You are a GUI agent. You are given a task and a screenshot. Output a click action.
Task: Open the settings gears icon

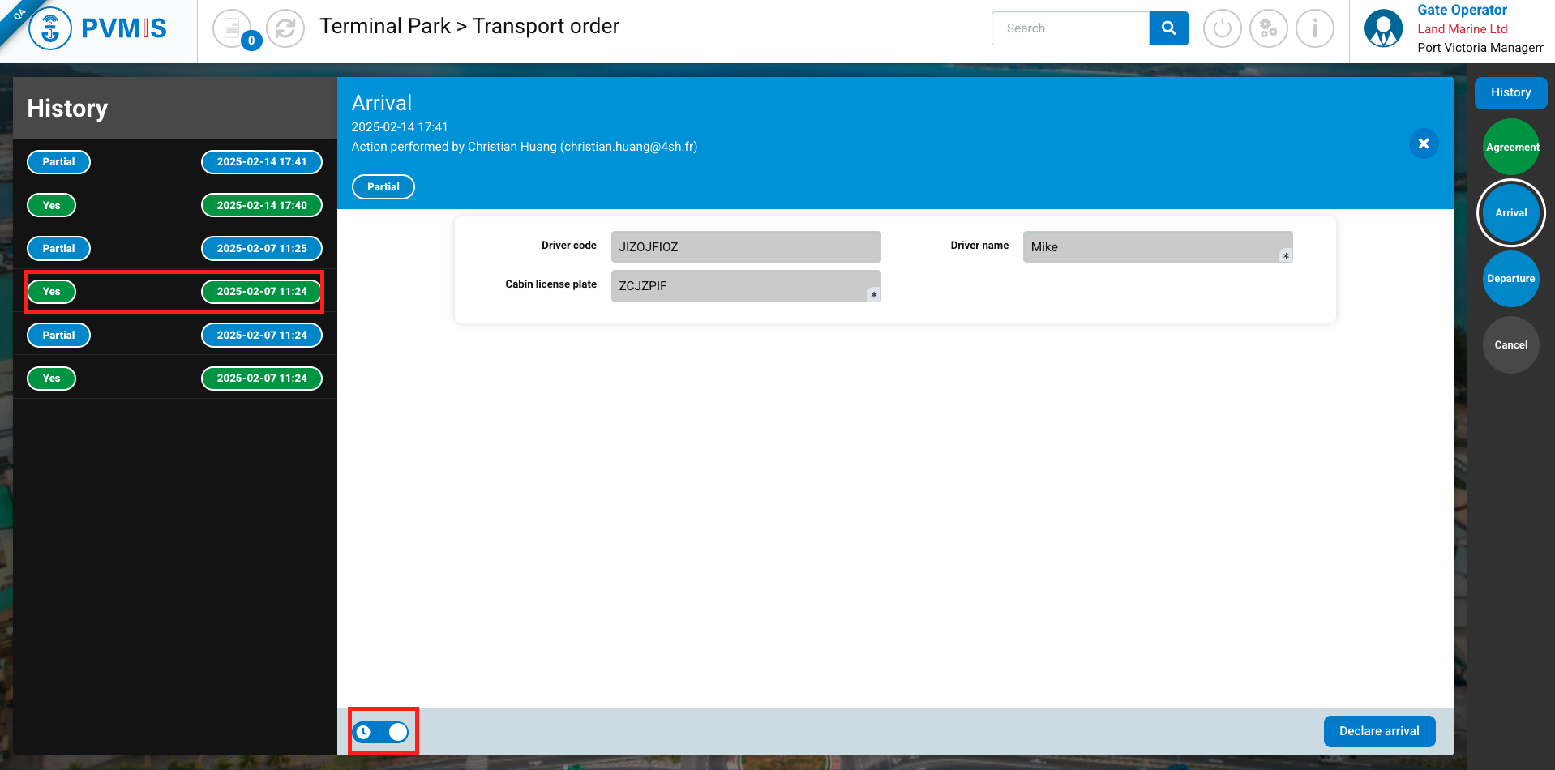[x=1268, y=29]
